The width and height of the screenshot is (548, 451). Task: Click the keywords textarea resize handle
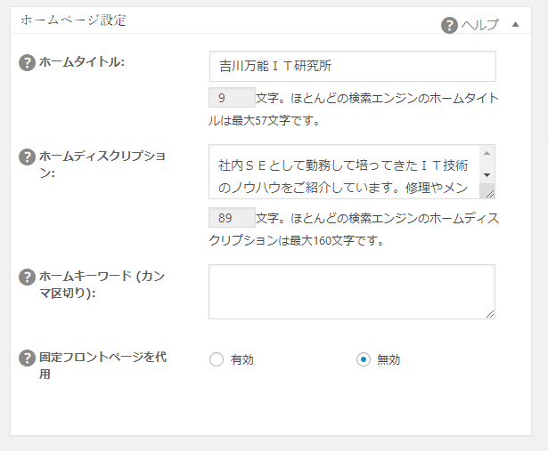click(x=489, y=313)
